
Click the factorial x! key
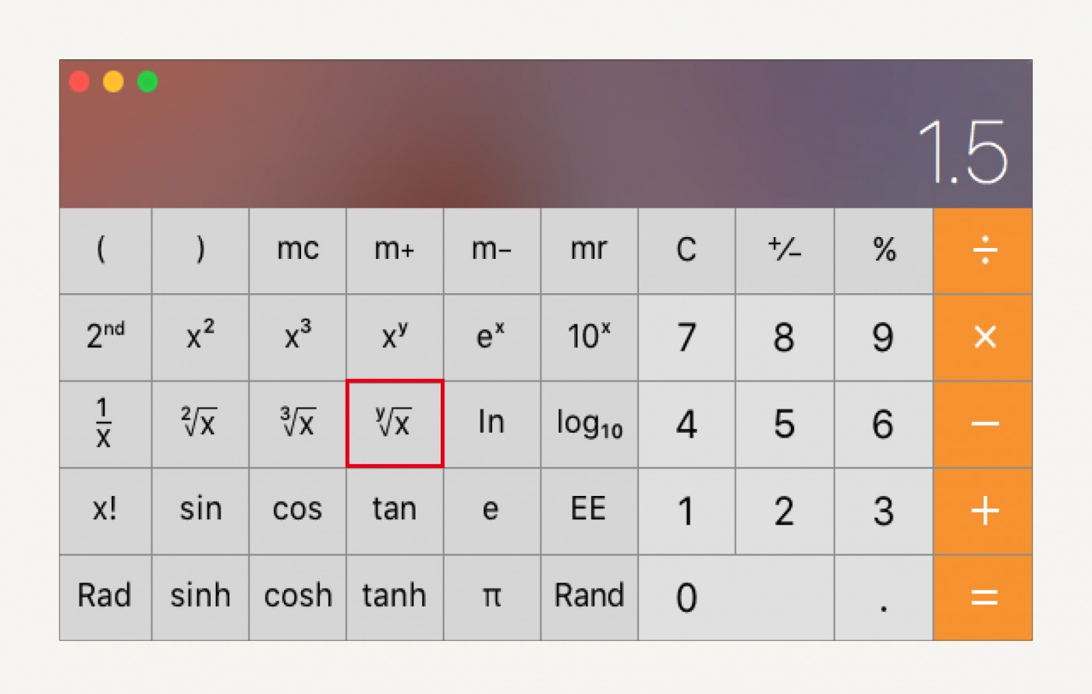[x=105, y=512]
